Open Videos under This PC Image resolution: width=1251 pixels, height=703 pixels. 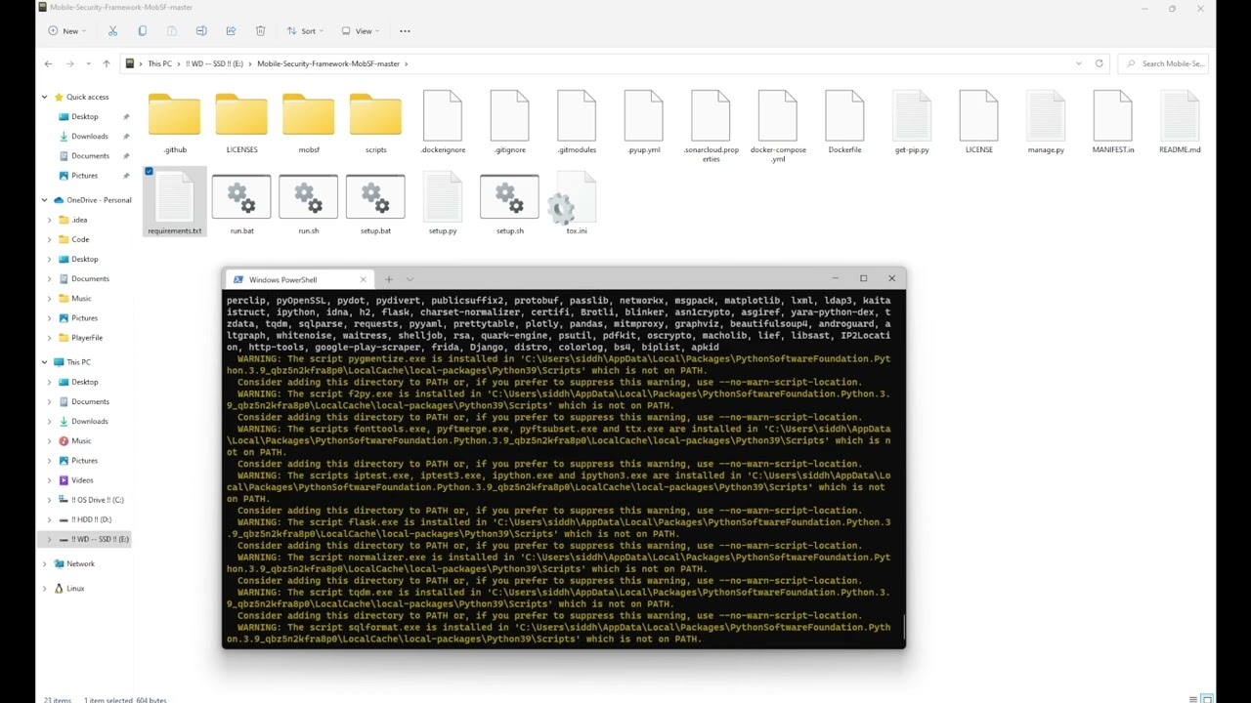pyautogui.click(x=82, y=480)
